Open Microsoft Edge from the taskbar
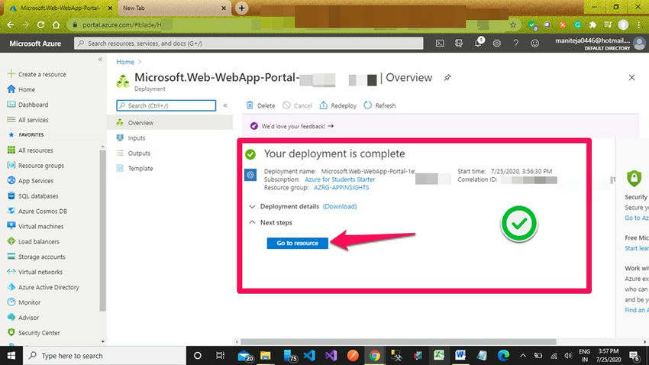 point(503,356)
